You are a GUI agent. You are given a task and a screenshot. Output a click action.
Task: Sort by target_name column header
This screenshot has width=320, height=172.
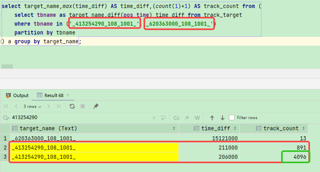(94, 128)
